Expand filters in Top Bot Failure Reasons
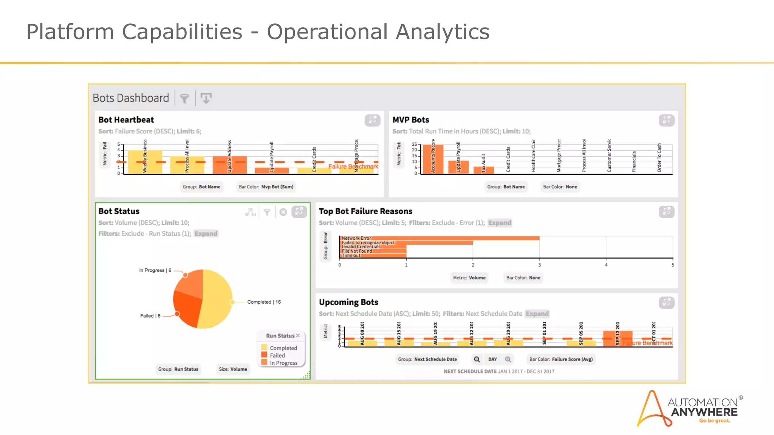The height and width of the screenshot is (435, 774). [x=499, y=223]
